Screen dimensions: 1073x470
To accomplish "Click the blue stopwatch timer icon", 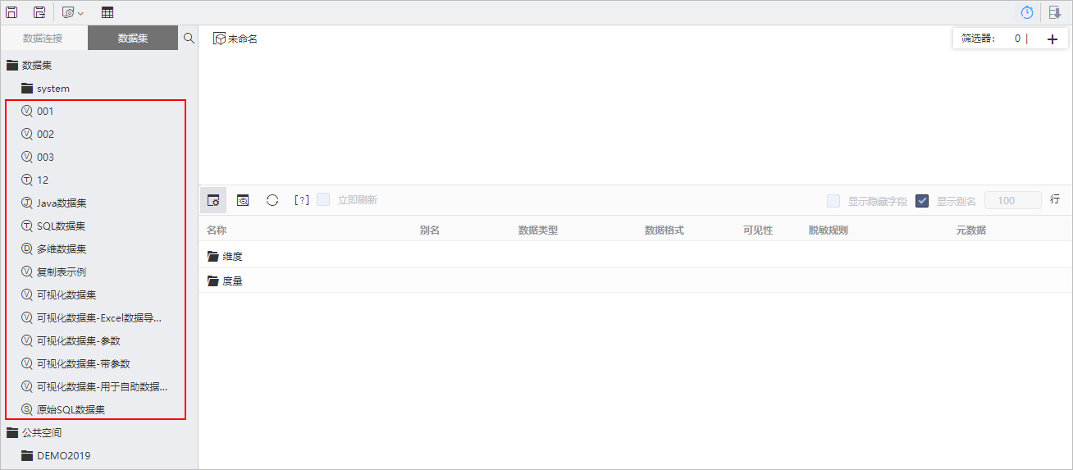I will pyautogui.click(x=1027, y=12).
